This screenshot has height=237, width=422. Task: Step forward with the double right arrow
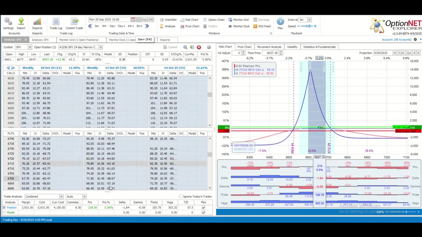(x=147, y=26)
